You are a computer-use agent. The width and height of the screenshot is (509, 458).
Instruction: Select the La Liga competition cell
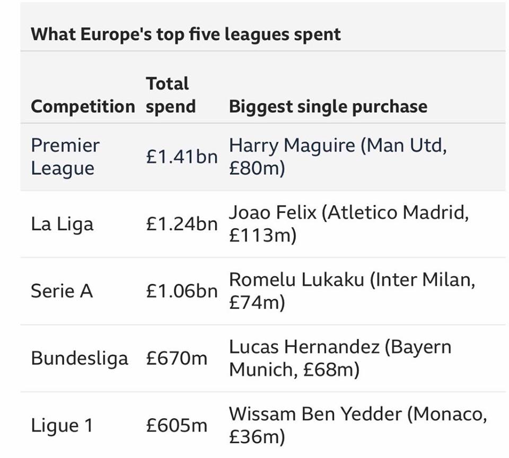point(62,224)
